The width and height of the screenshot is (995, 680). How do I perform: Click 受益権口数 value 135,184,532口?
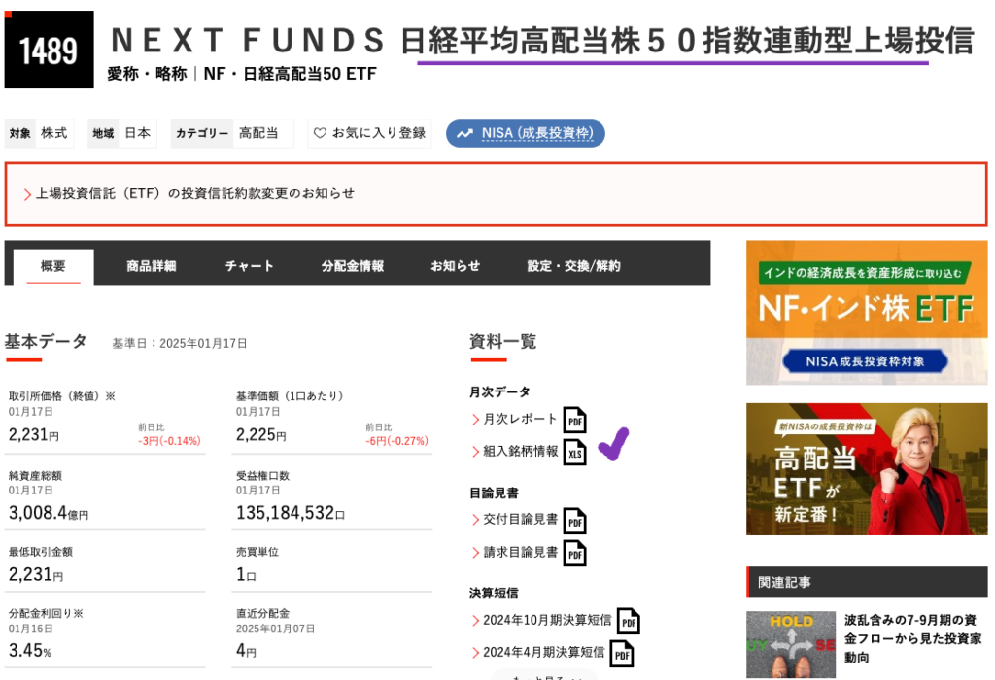tap(290, 513)
